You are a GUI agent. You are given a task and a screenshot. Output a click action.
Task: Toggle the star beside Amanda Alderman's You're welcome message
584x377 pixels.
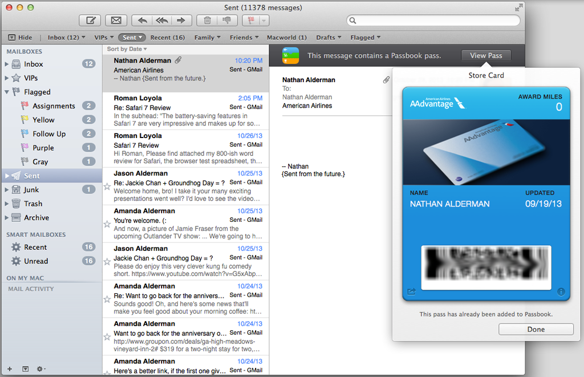(x=107, y=224)
